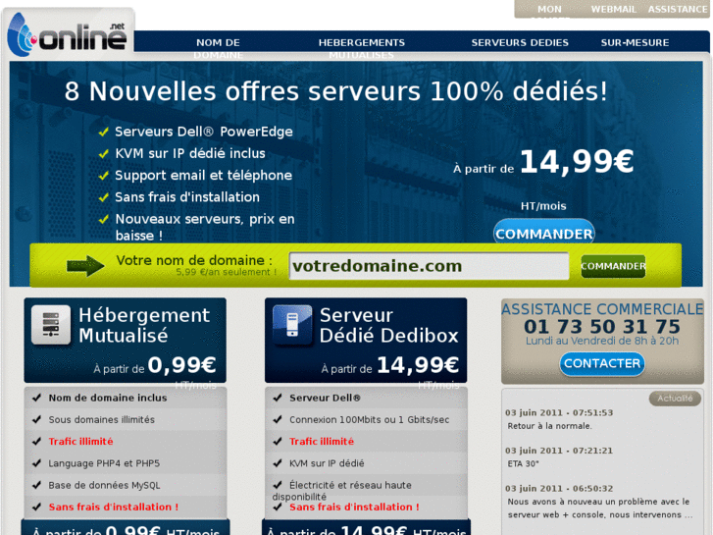The height and width of the screenshot is (535, 713).
Task: Click the green arrow beside domain search
Action: (85, 265)
